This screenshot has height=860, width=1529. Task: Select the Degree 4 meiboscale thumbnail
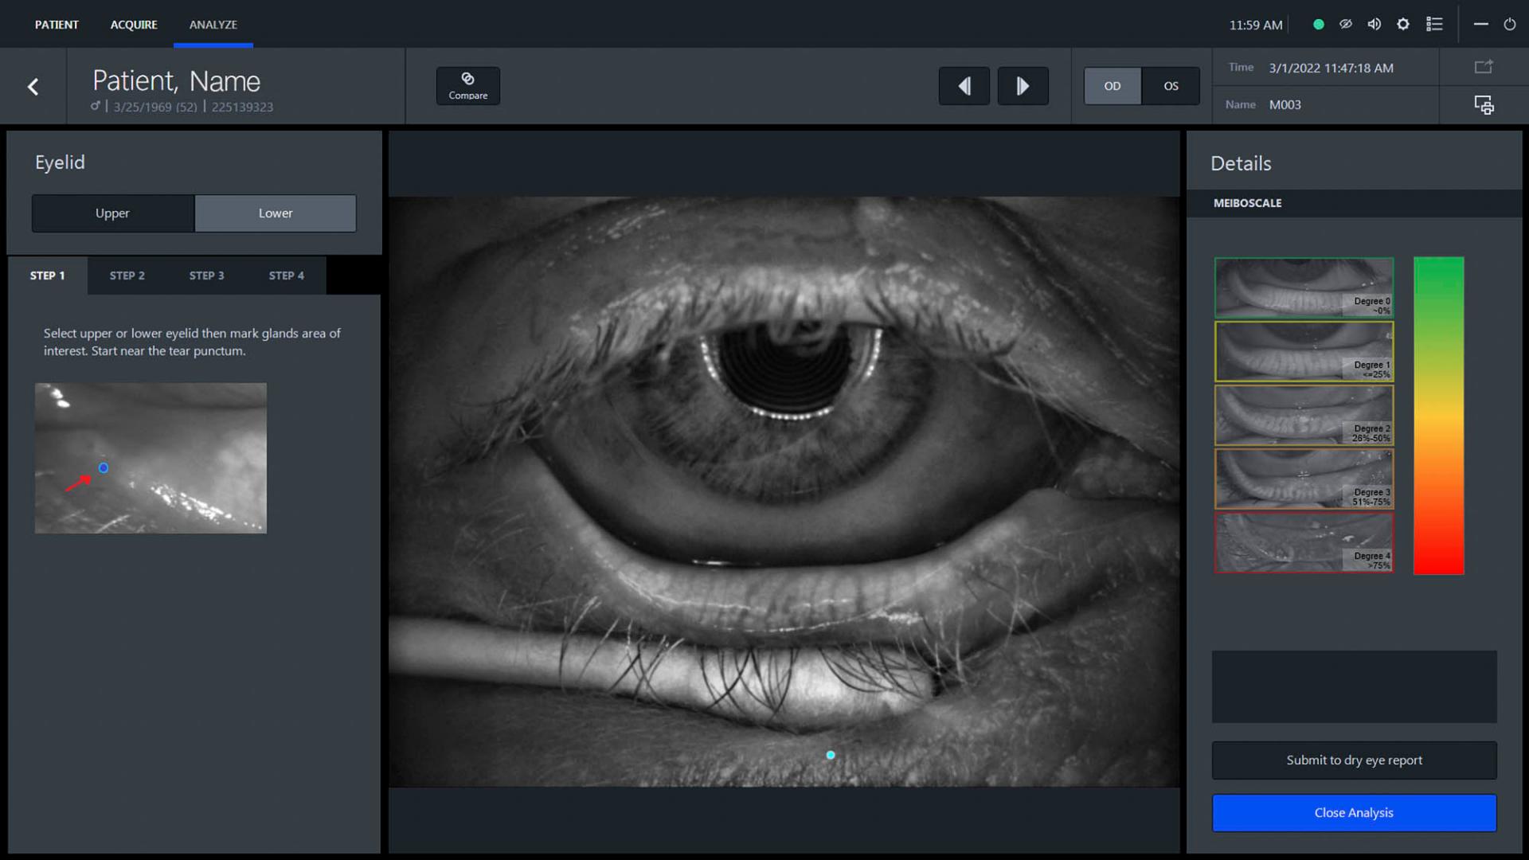(x=1304, y=542)
